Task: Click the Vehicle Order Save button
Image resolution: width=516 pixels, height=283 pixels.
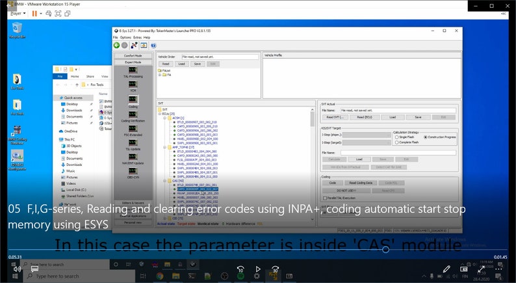Action: 197,64
